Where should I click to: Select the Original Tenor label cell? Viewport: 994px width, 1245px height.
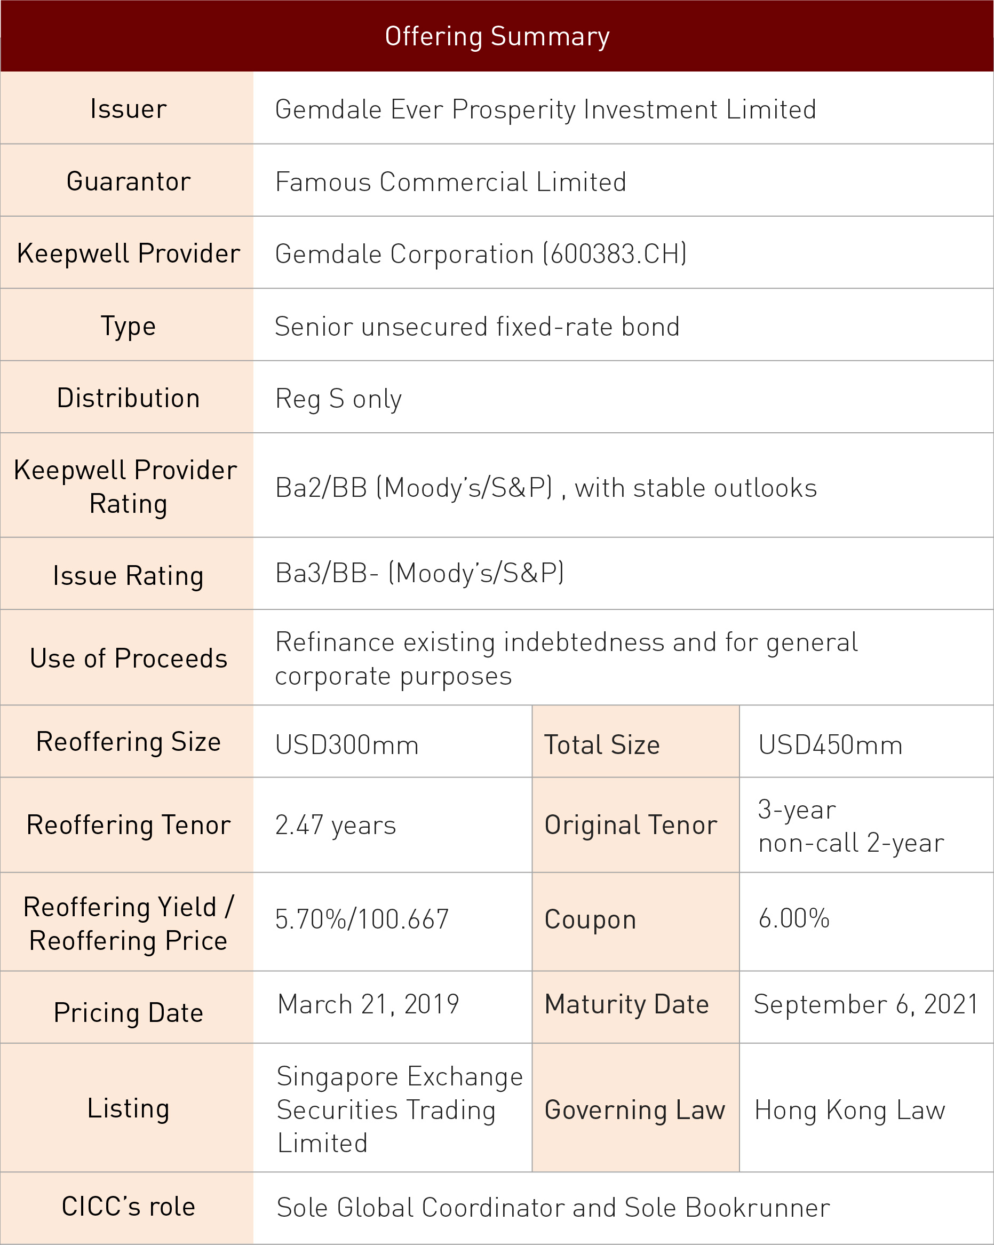pos(635,824)
